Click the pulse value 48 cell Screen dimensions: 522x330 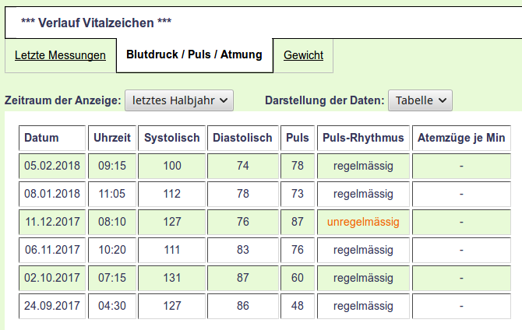coord(298,306)
